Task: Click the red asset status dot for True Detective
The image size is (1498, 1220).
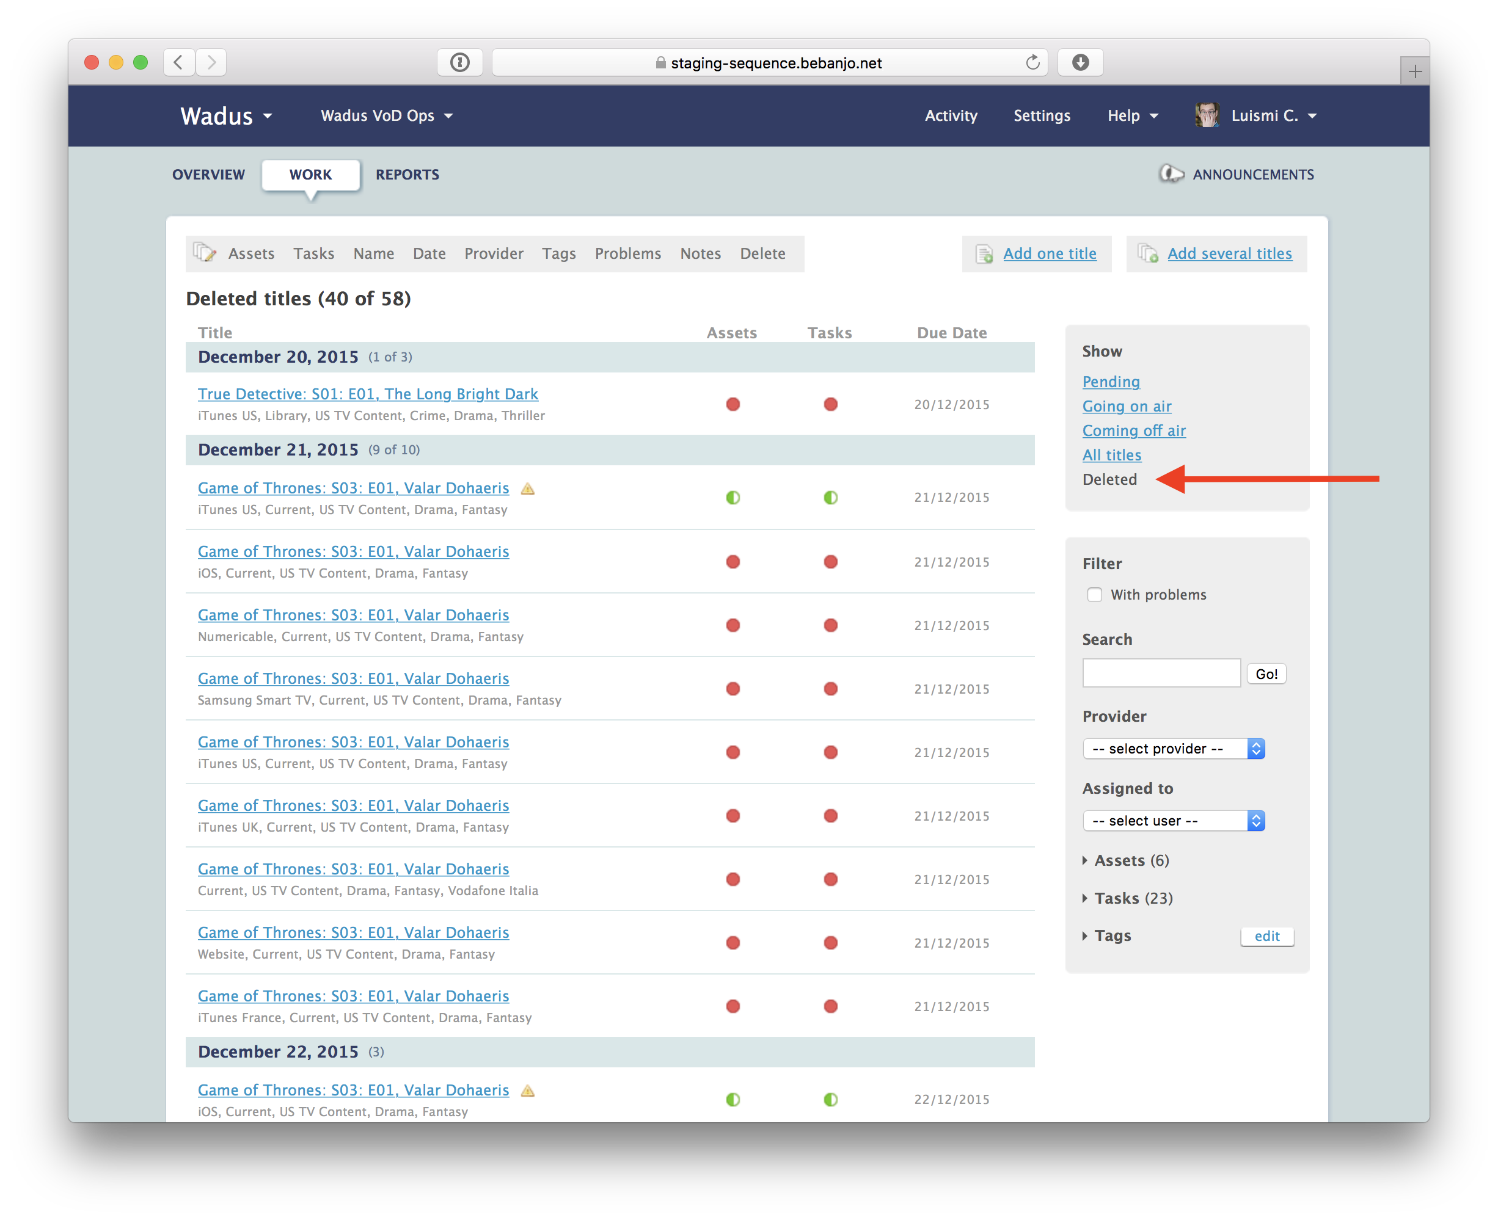Action: pyautogui.click(x=733, y=404)
